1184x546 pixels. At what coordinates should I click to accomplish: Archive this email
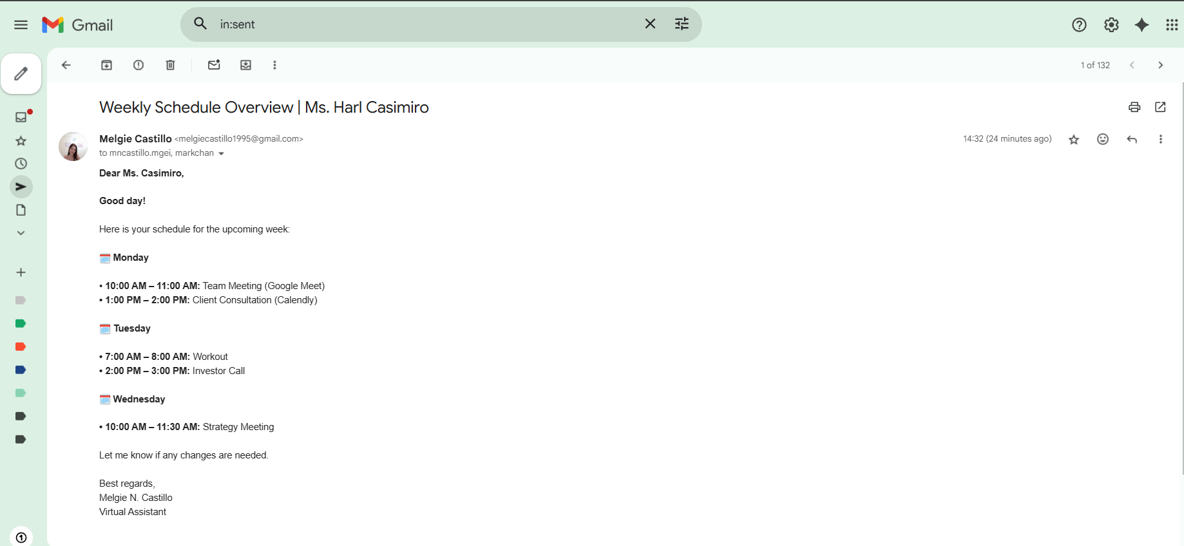click(x=107, y=65)
